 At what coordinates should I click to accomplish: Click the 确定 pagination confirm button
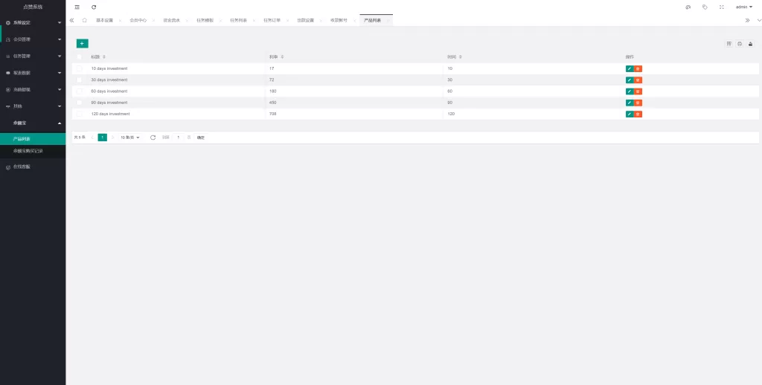click(x=200, y=137)
